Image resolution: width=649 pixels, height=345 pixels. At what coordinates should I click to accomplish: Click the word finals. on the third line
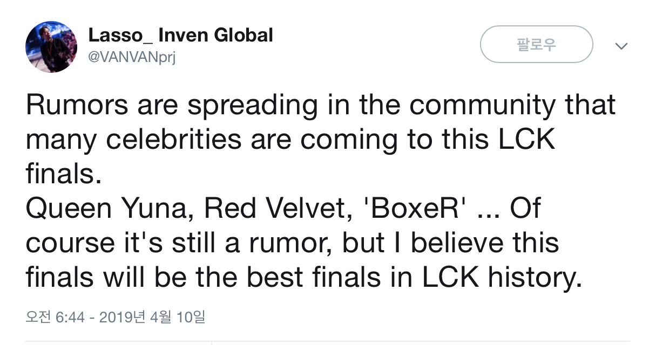click(64, 174)
